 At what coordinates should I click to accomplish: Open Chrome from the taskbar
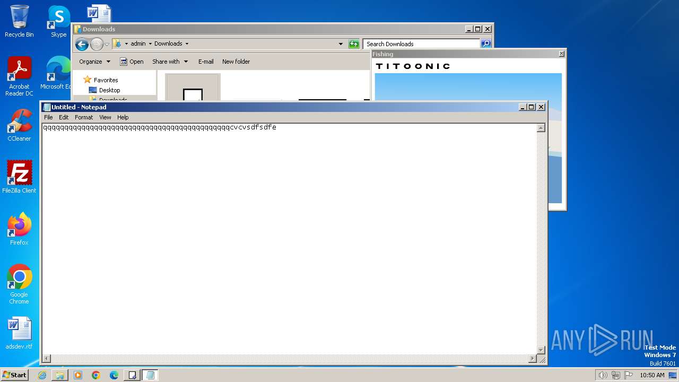click(x=96, y=375)
